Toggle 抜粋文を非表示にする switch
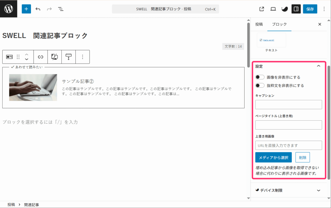Viewport: 331px width, 208px height. [260, 85]
